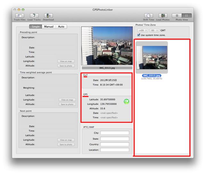
Task: Toggle Use system time zone checkbox
Action: [139, 35]
